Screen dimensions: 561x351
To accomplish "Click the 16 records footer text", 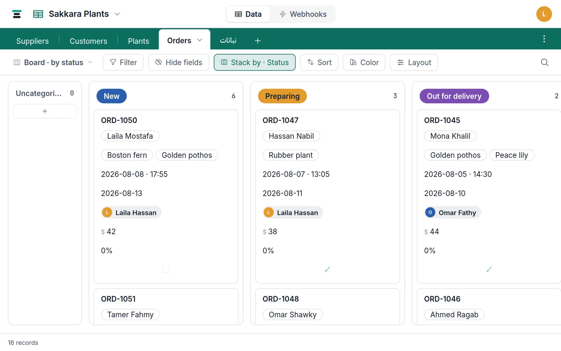I will [x=23, y=343].
